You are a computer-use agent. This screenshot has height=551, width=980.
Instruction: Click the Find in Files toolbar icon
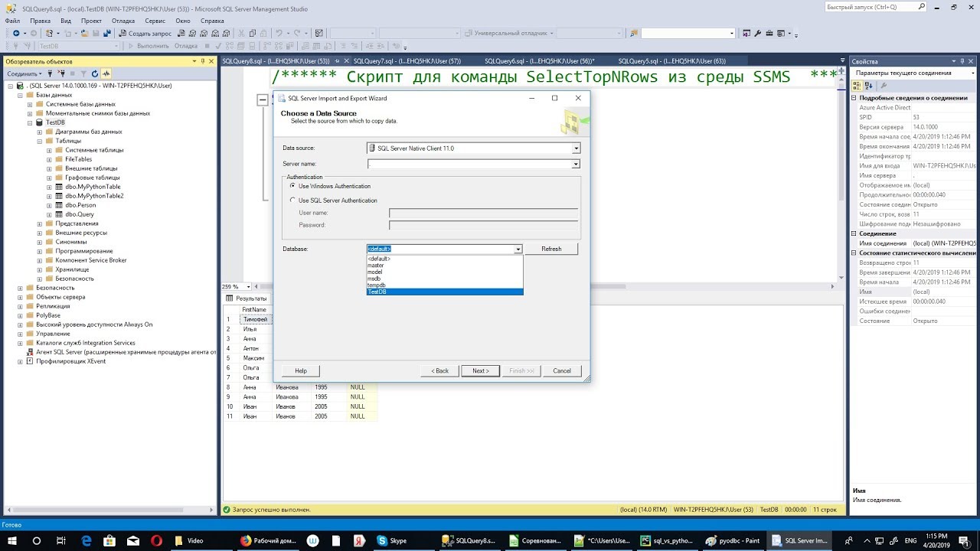coord(634,34)
